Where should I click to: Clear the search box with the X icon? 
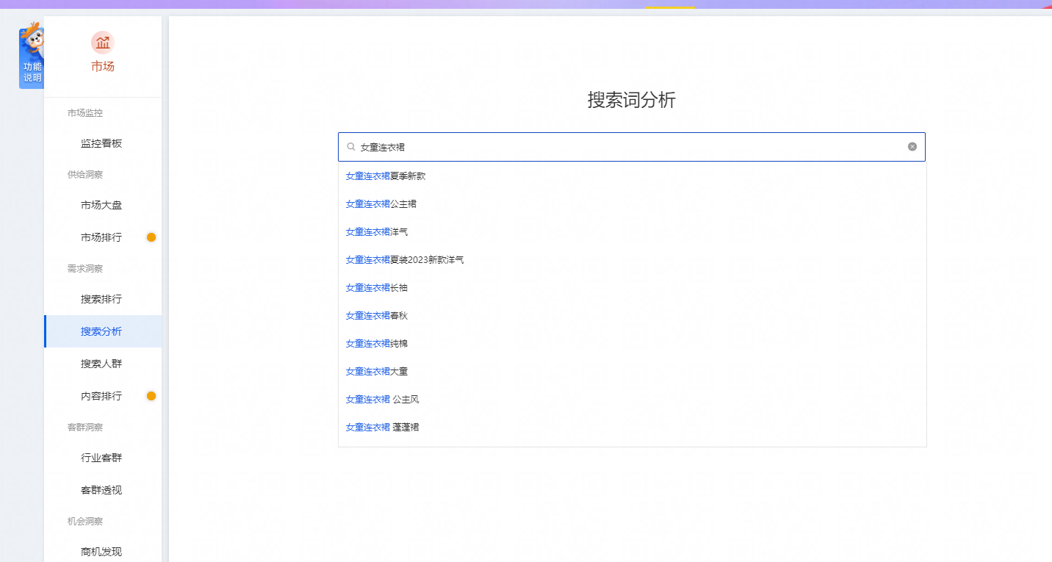click(x=912, y=147)
